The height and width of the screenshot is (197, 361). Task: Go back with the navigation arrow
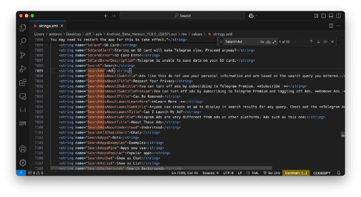pos(106,16)
